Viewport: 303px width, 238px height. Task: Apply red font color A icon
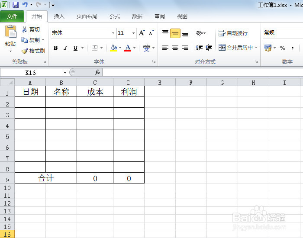point(128,48)
